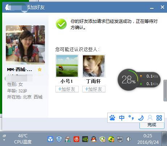Open 丁雨轩 avatar thumbnail
167x146 pixels.
[94, 66]
